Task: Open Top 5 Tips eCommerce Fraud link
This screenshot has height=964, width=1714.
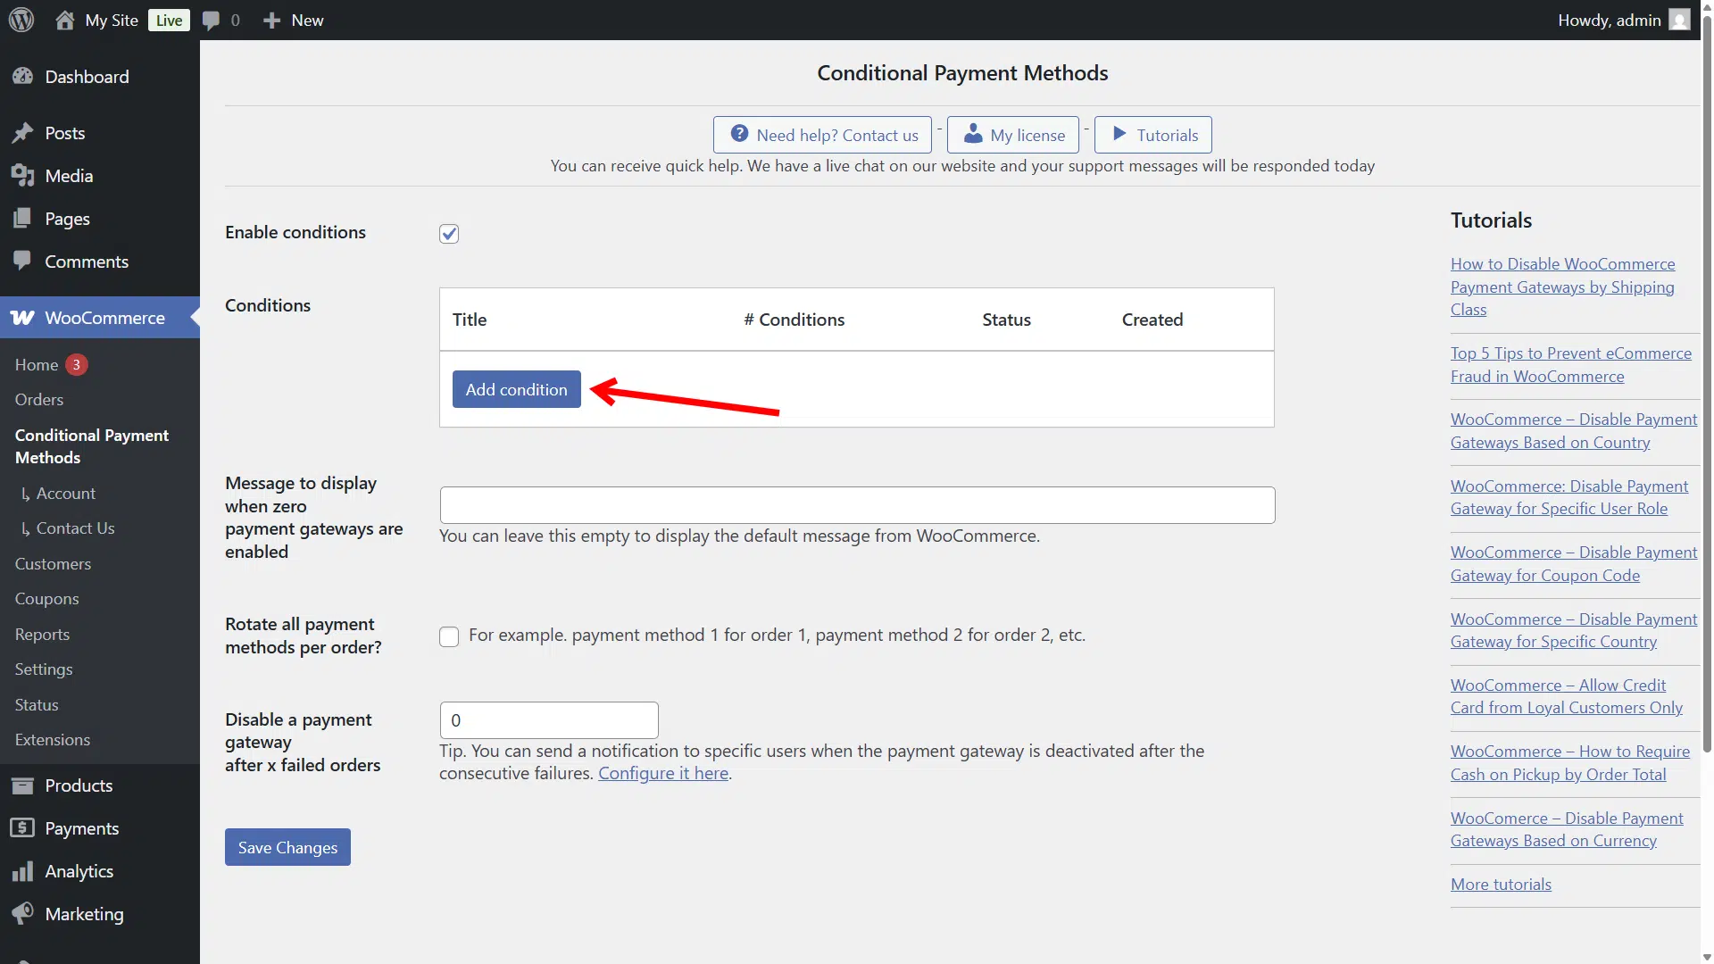Action: coord(1570,365)
